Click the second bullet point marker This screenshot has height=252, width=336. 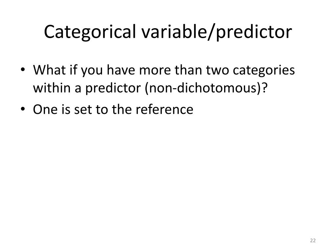[x=23, y=109]
